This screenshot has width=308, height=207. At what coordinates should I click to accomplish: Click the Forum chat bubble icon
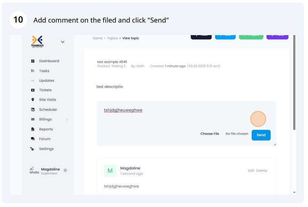33,139
